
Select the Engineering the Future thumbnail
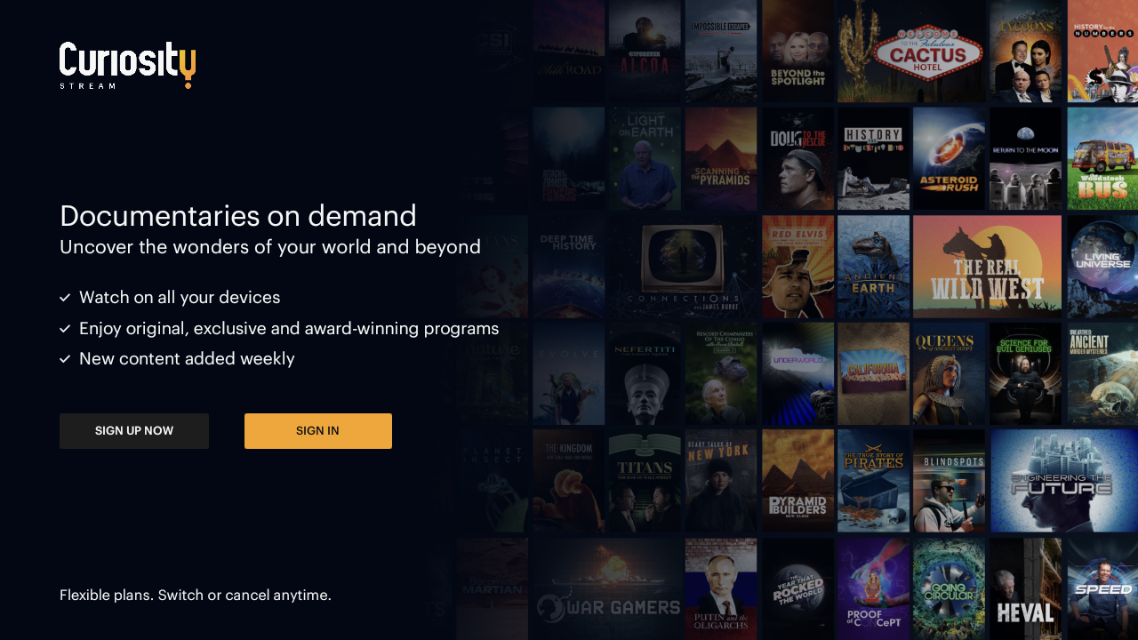point(1064,482)
